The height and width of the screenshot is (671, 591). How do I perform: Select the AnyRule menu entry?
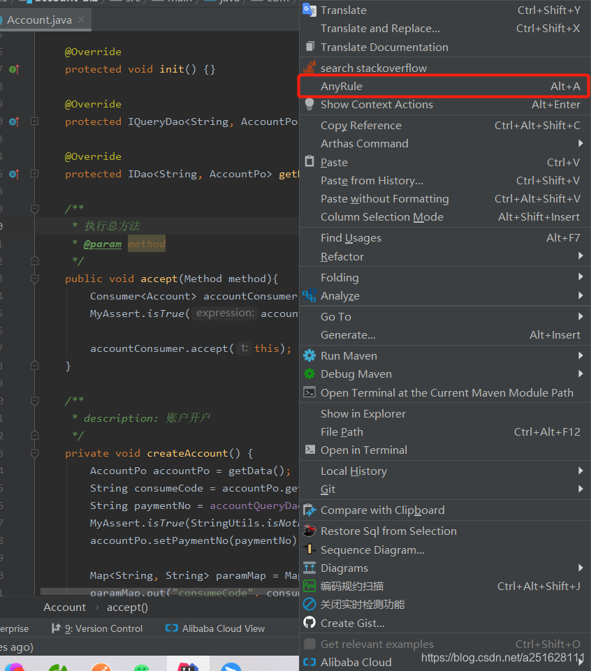444,87
